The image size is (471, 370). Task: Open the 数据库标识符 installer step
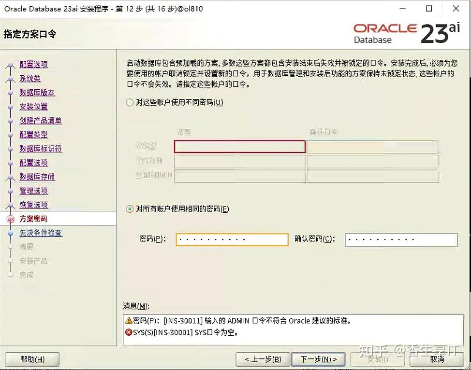coord(40,149)
